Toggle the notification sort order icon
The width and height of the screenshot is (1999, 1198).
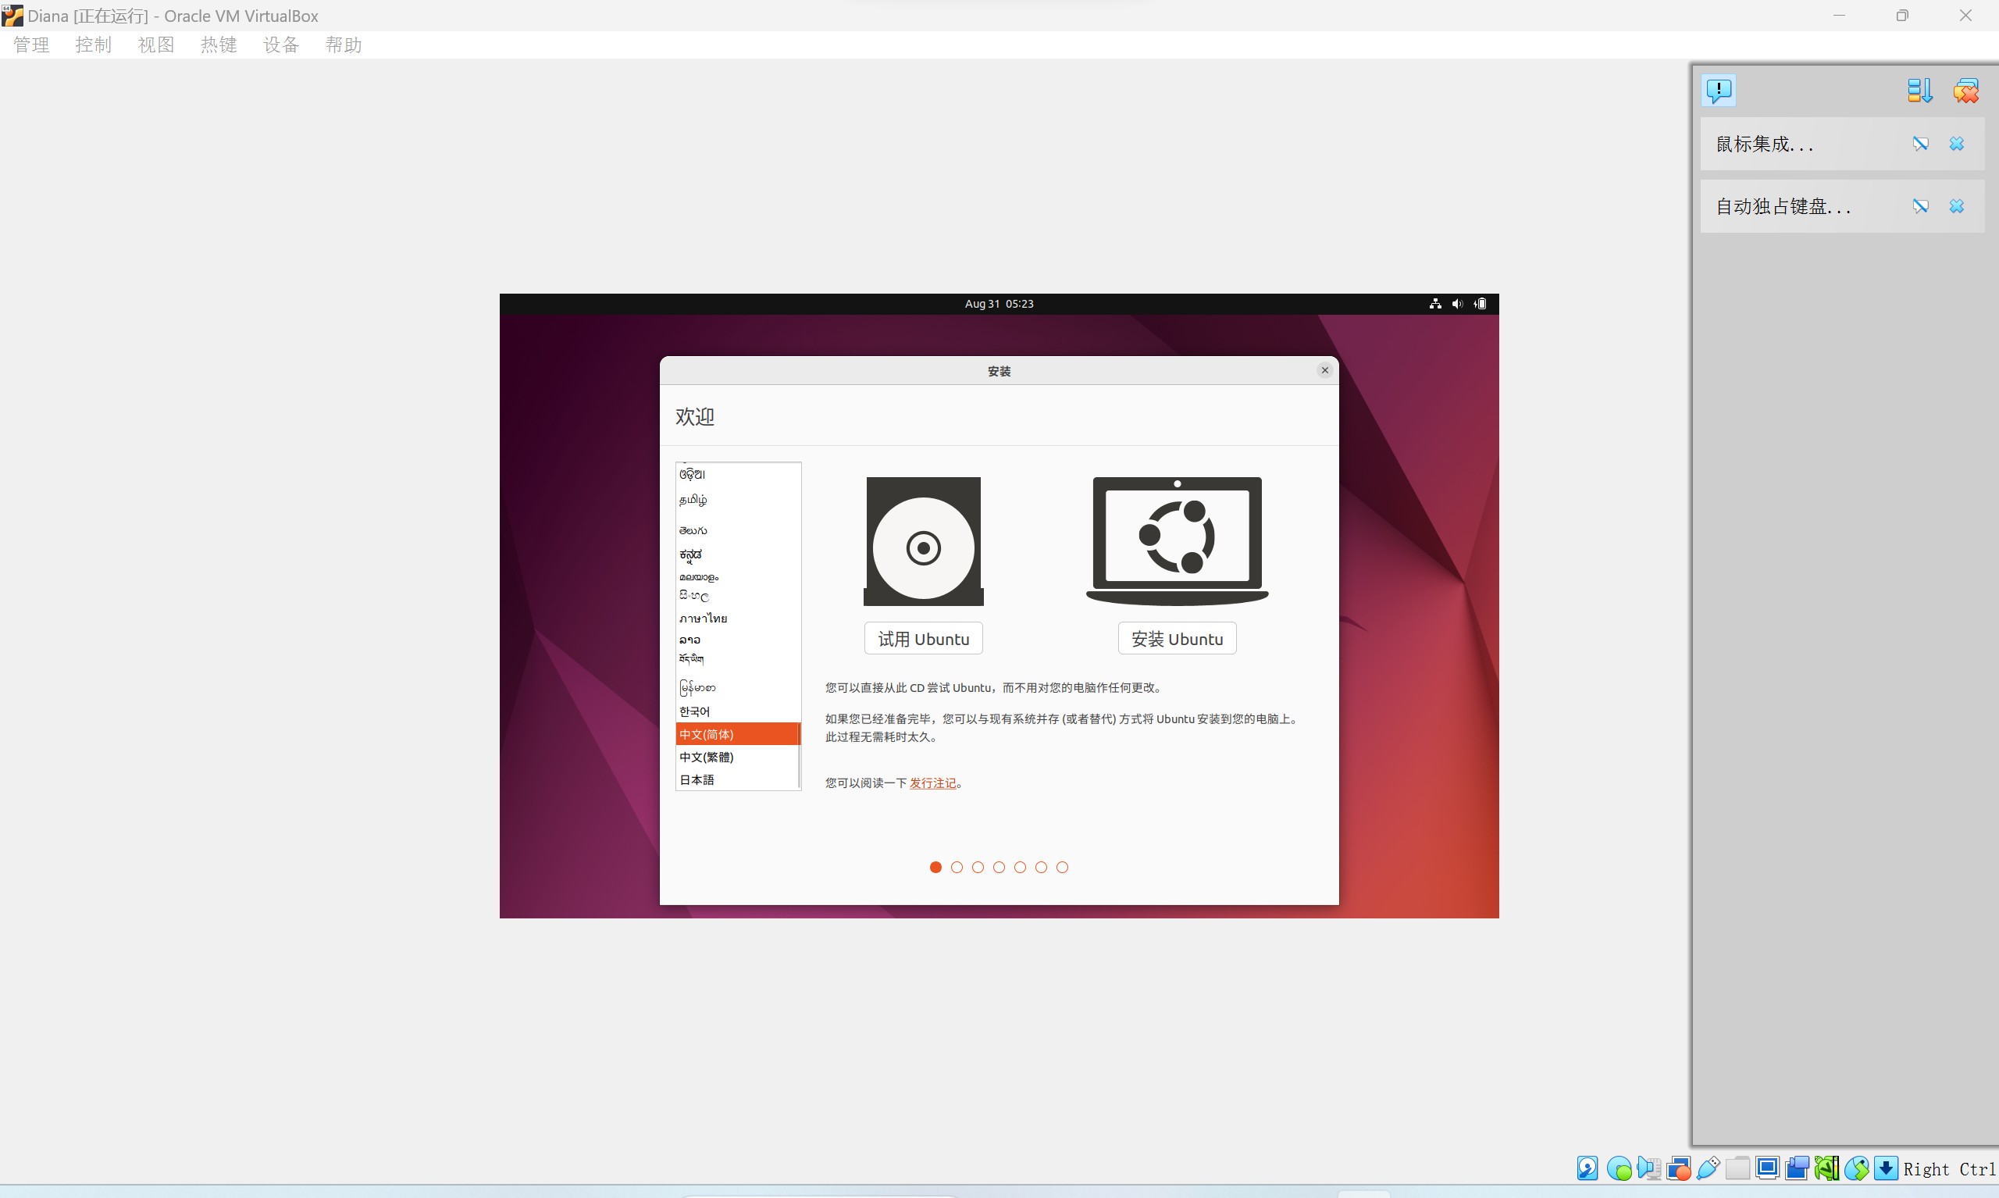tap(1919, 91)
